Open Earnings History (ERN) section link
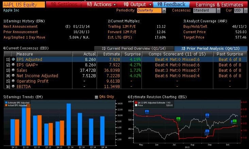The height and width of the screenshot is (149, 249). (24, 21)
